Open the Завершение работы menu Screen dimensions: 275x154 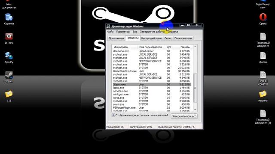pyautogui.click(x=152, y=32)
